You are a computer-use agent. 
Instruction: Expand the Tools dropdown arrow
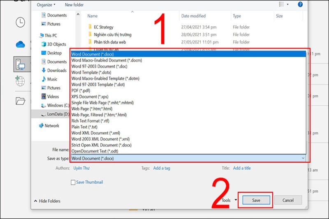click(236, 200)
